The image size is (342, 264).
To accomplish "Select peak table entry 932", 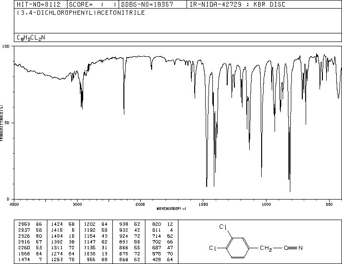I will pos(130,230).
